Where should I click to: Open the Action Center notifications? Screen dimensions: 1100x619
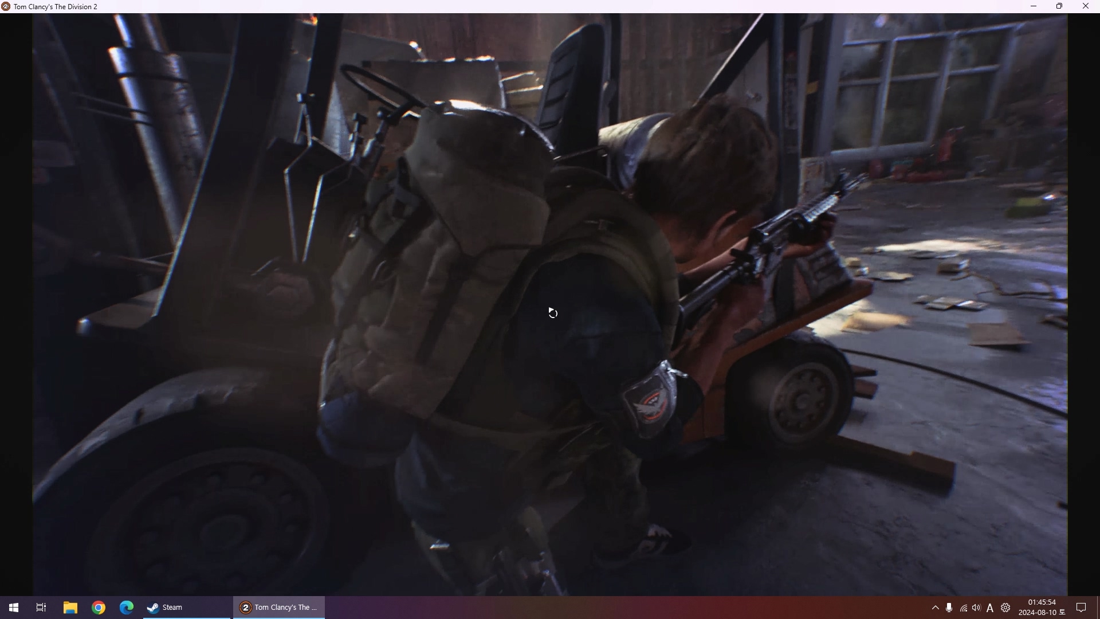click(1082, 608)
